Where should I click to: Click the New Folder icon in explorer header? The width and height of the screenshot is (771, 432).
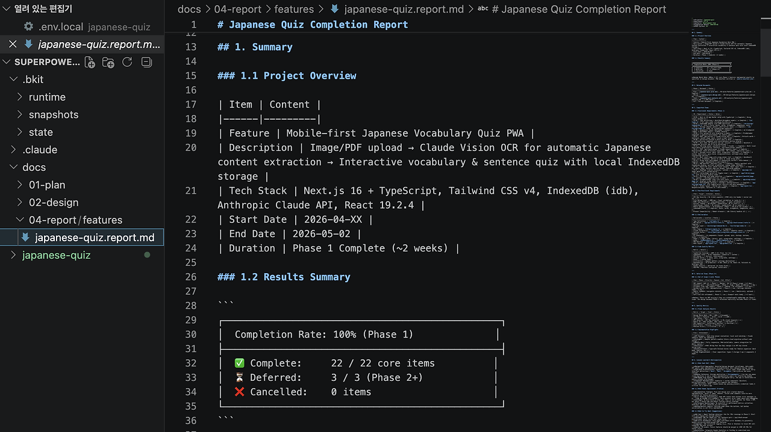tap(108, 62)
